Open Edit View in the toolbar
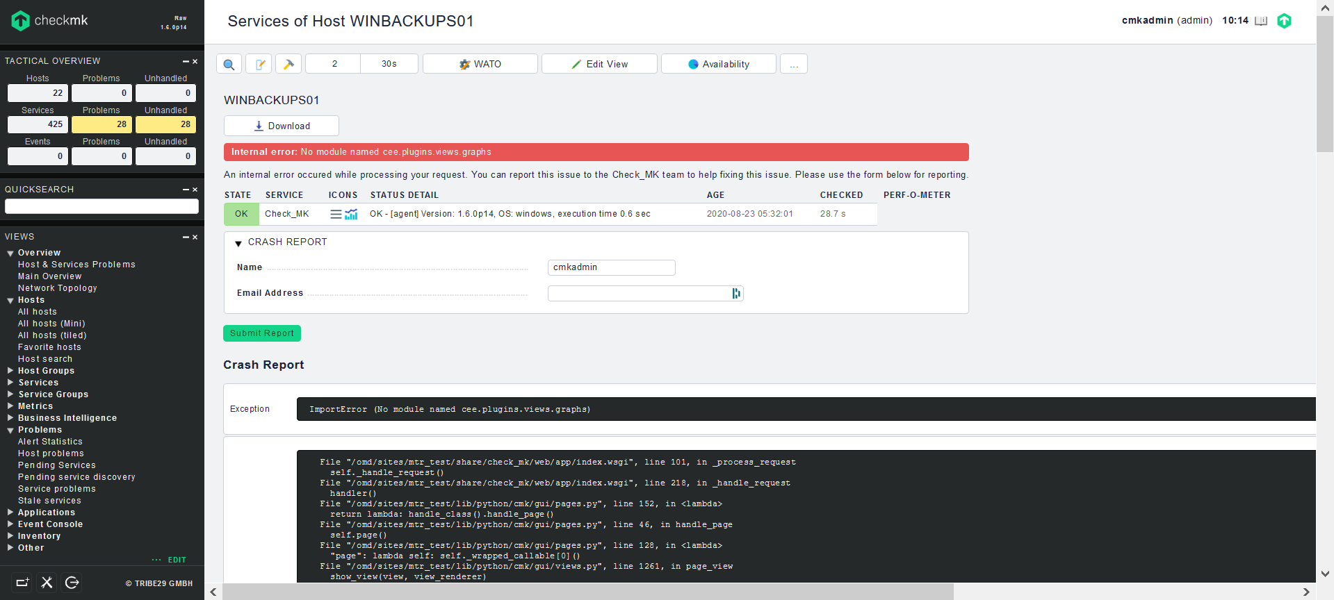 pos(599,64)
